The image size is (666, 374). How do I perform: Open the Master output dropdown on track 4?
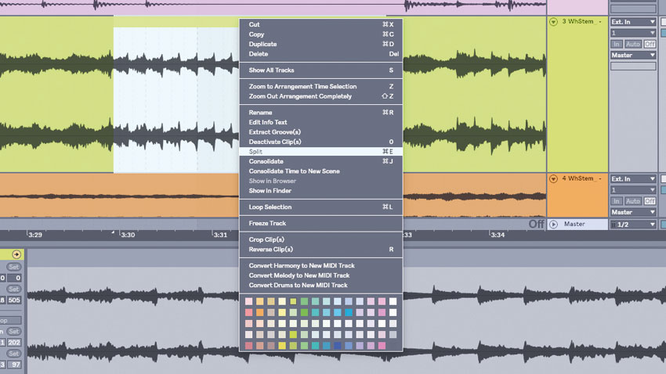click(x=633, y=212)
